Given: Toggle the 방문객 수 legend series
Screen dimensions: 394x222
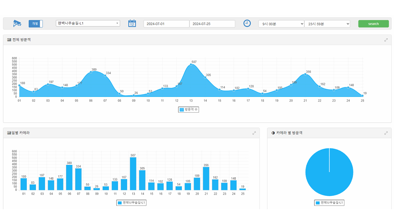Looking at the screenshot, I should (188, 110).
